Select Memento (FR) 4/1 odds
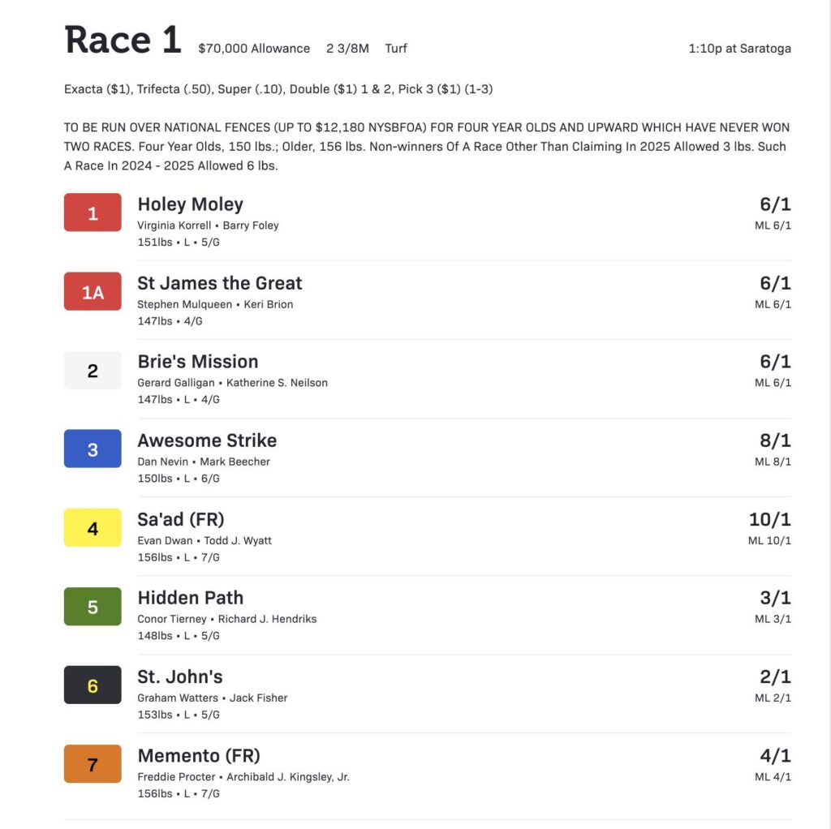Image resolution: width=831 pixels, height=829 pixels. (x=775, y=755)
